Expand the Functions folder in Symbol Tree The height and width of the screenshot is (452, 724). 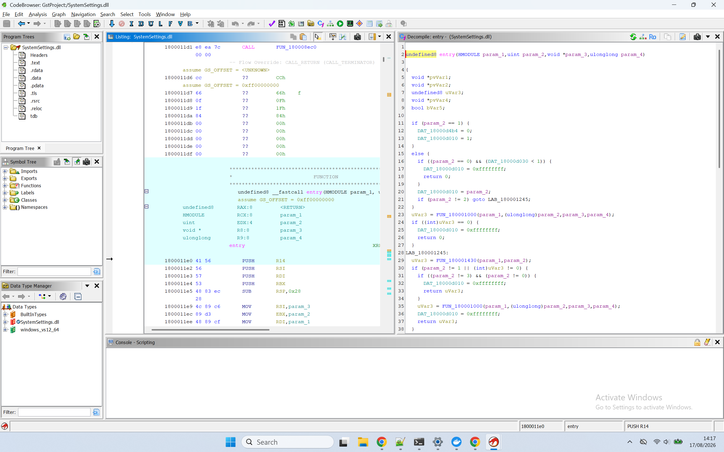tap(5, 186)
